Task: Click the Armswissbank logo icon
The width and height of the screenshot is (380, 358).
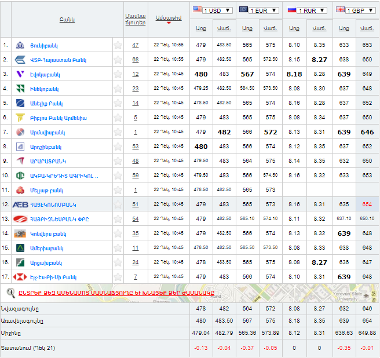Action: (20, 132)
